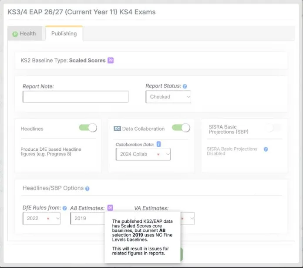Click the VA Estimates label
Screen dimensions: 303x268
tap(151, 208)
